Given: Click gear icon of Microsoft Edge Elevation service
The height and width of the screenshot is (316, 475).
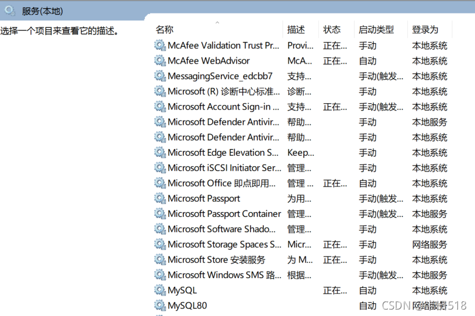Looking at the screenshot, I should click(x=160, y=152).
